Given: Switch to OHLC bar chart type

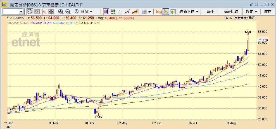Looking at the screenshot, I should [120, 12].
